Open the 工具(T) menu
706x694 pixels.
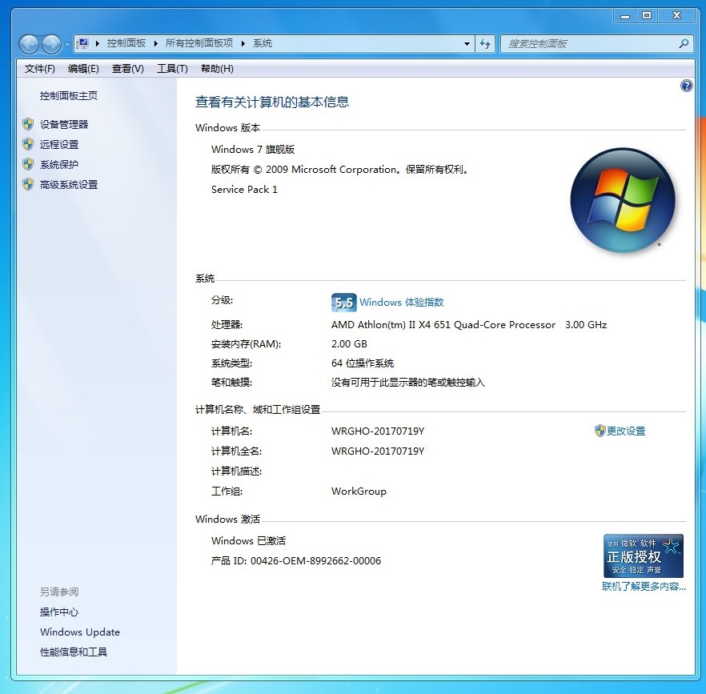(172, 69)
